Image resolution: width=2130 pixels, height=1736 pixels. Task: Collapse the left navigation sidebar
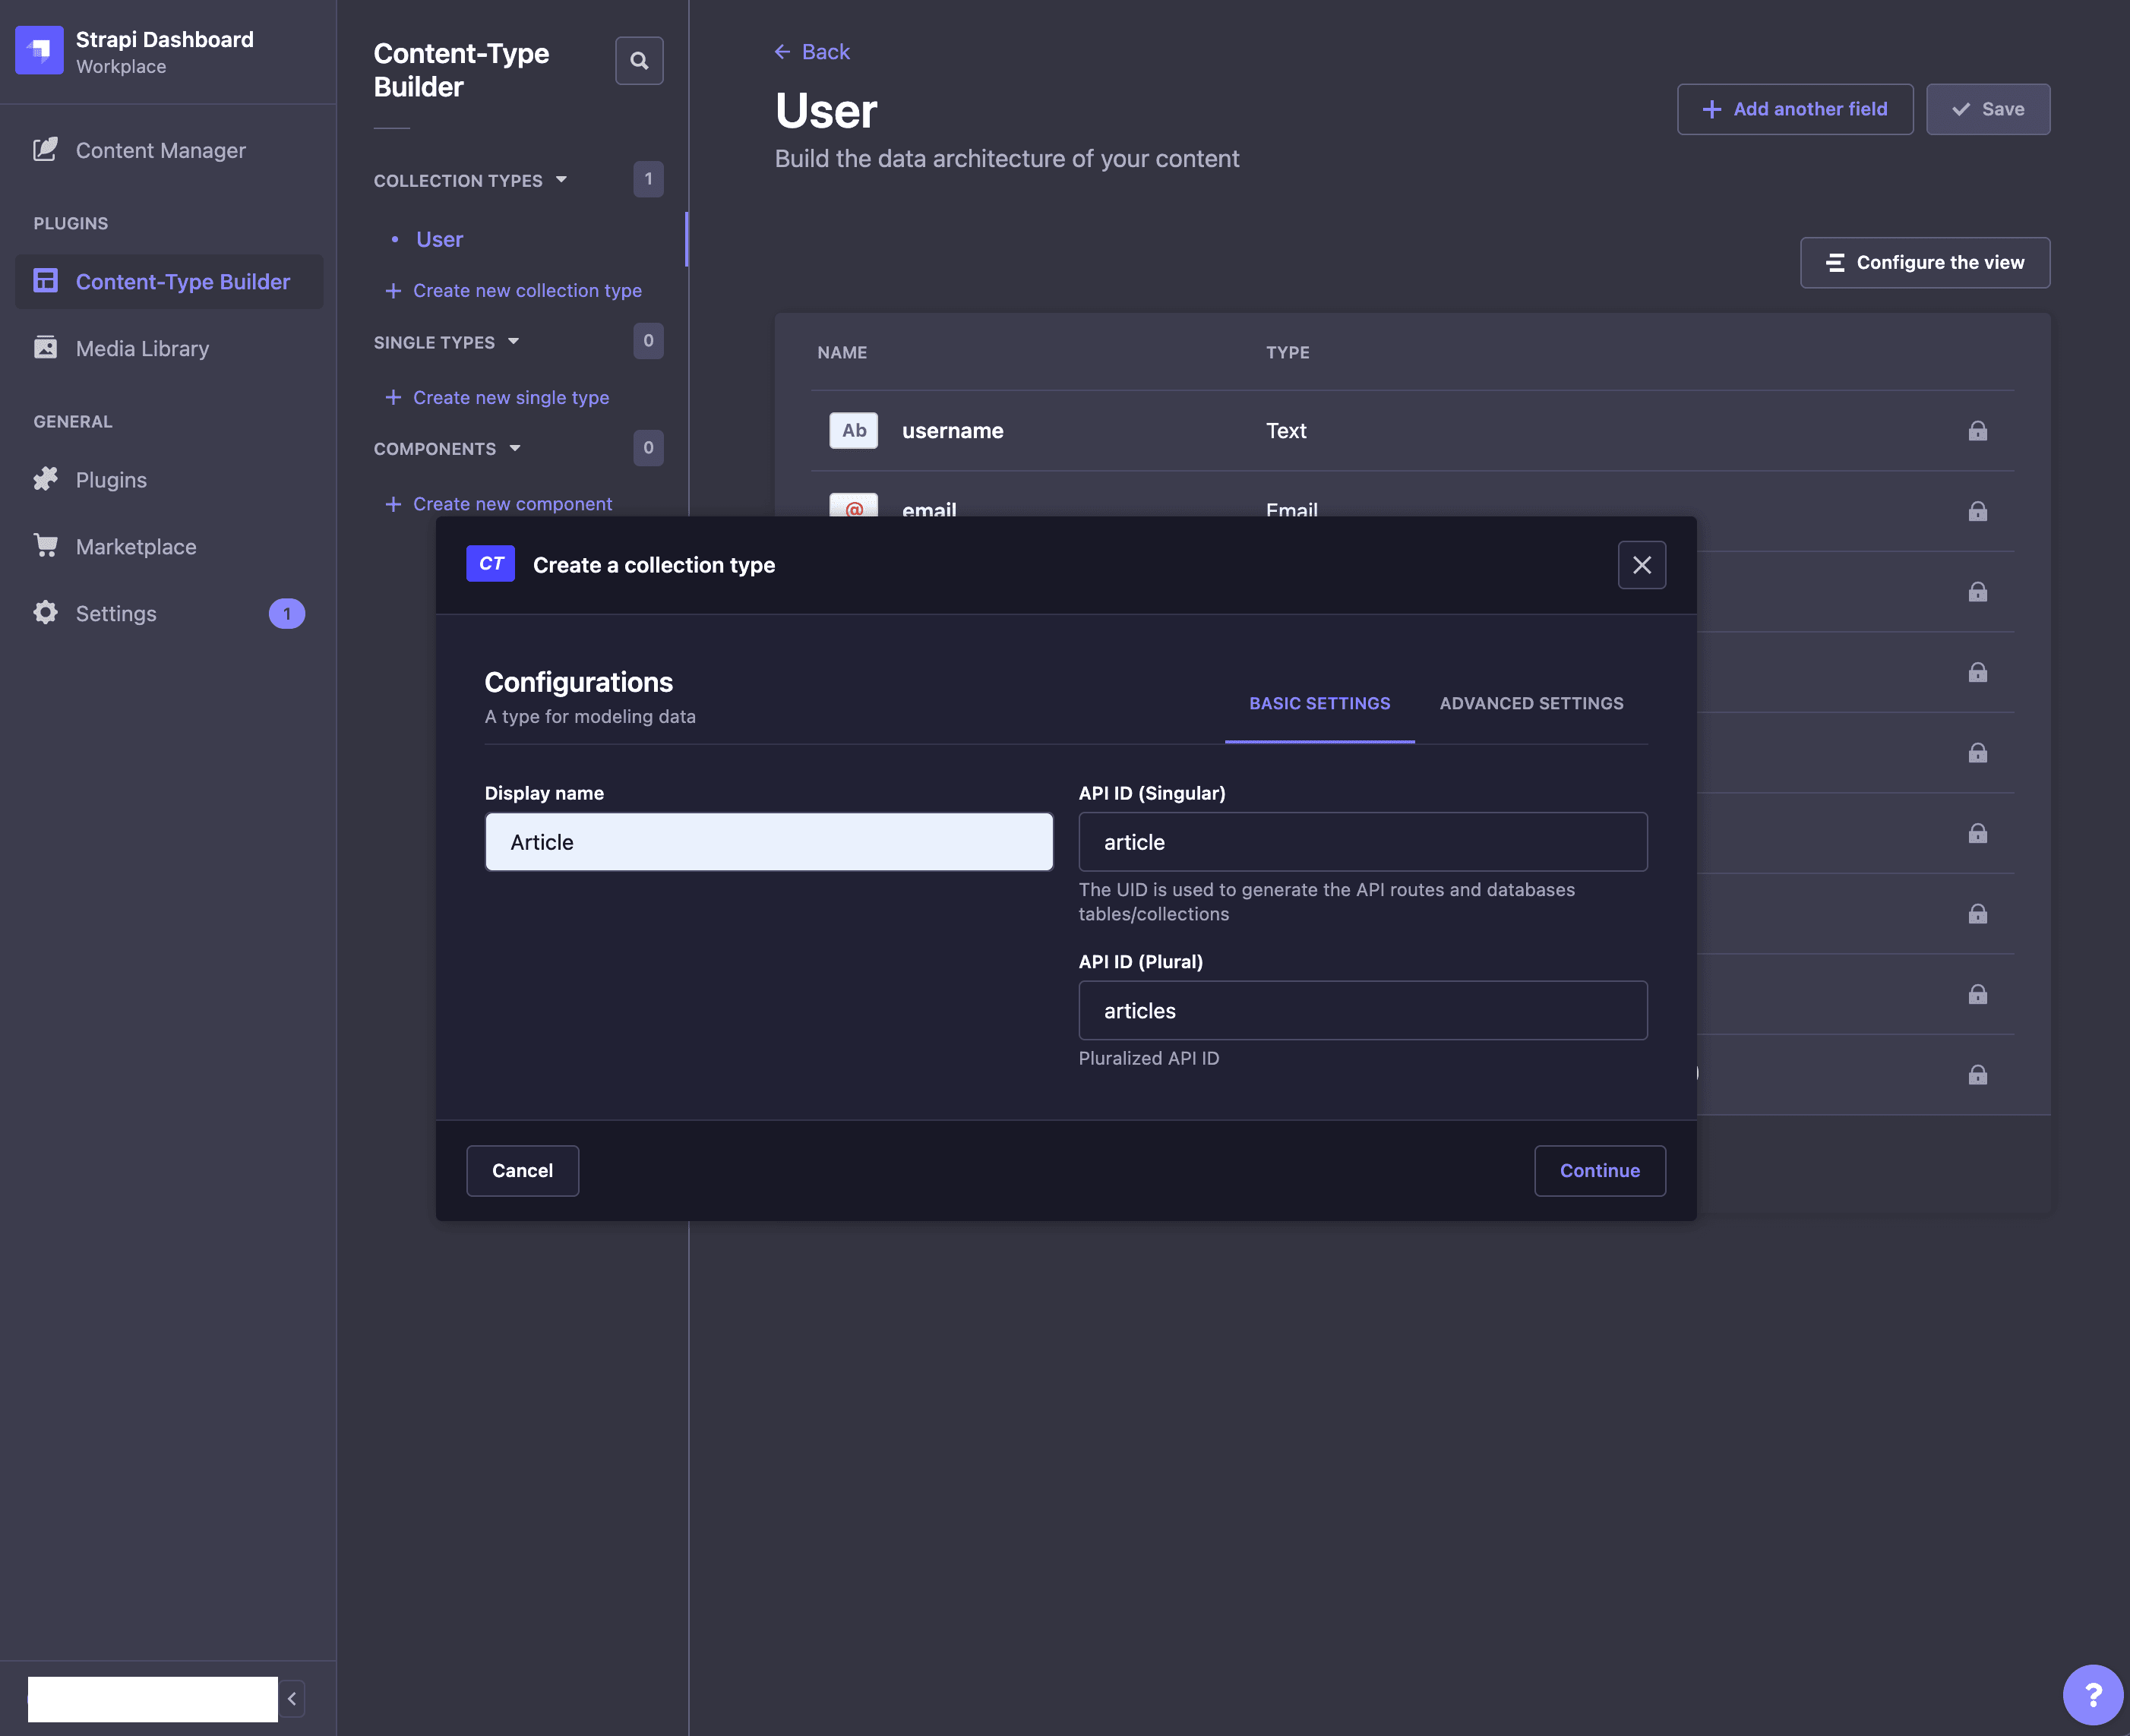tap(292, 1698)
